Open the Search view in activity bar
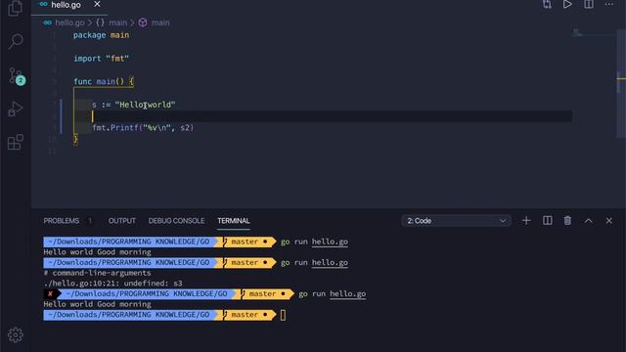The width and height of the screenshot is (626, 352). point(16,41)
